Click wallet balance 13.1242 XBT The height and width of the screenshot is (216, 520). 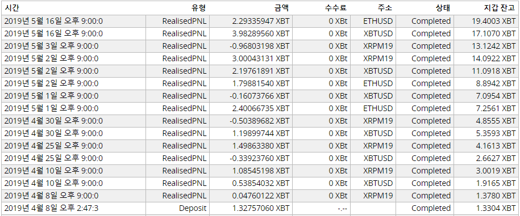494,46
